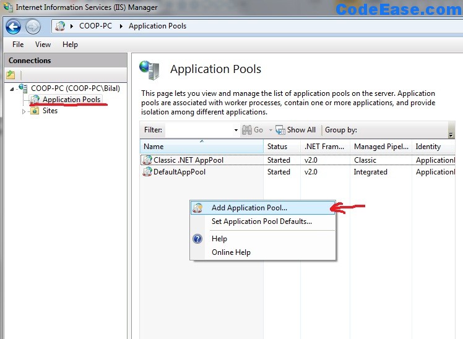
Task: Click the connect icon in Connections toolbar
Action: click(x=11, y=75)
